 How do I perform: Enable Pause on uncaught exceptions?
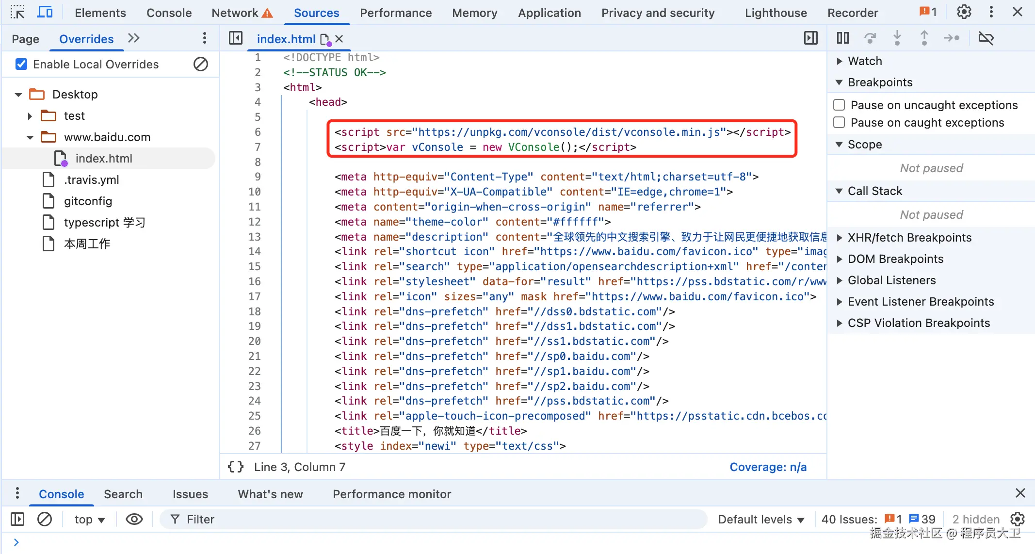click(839, 105)
